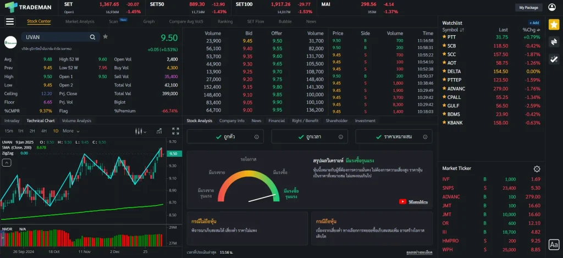Click info icon on ราคาเหมาะสม card

click(425, 137)
